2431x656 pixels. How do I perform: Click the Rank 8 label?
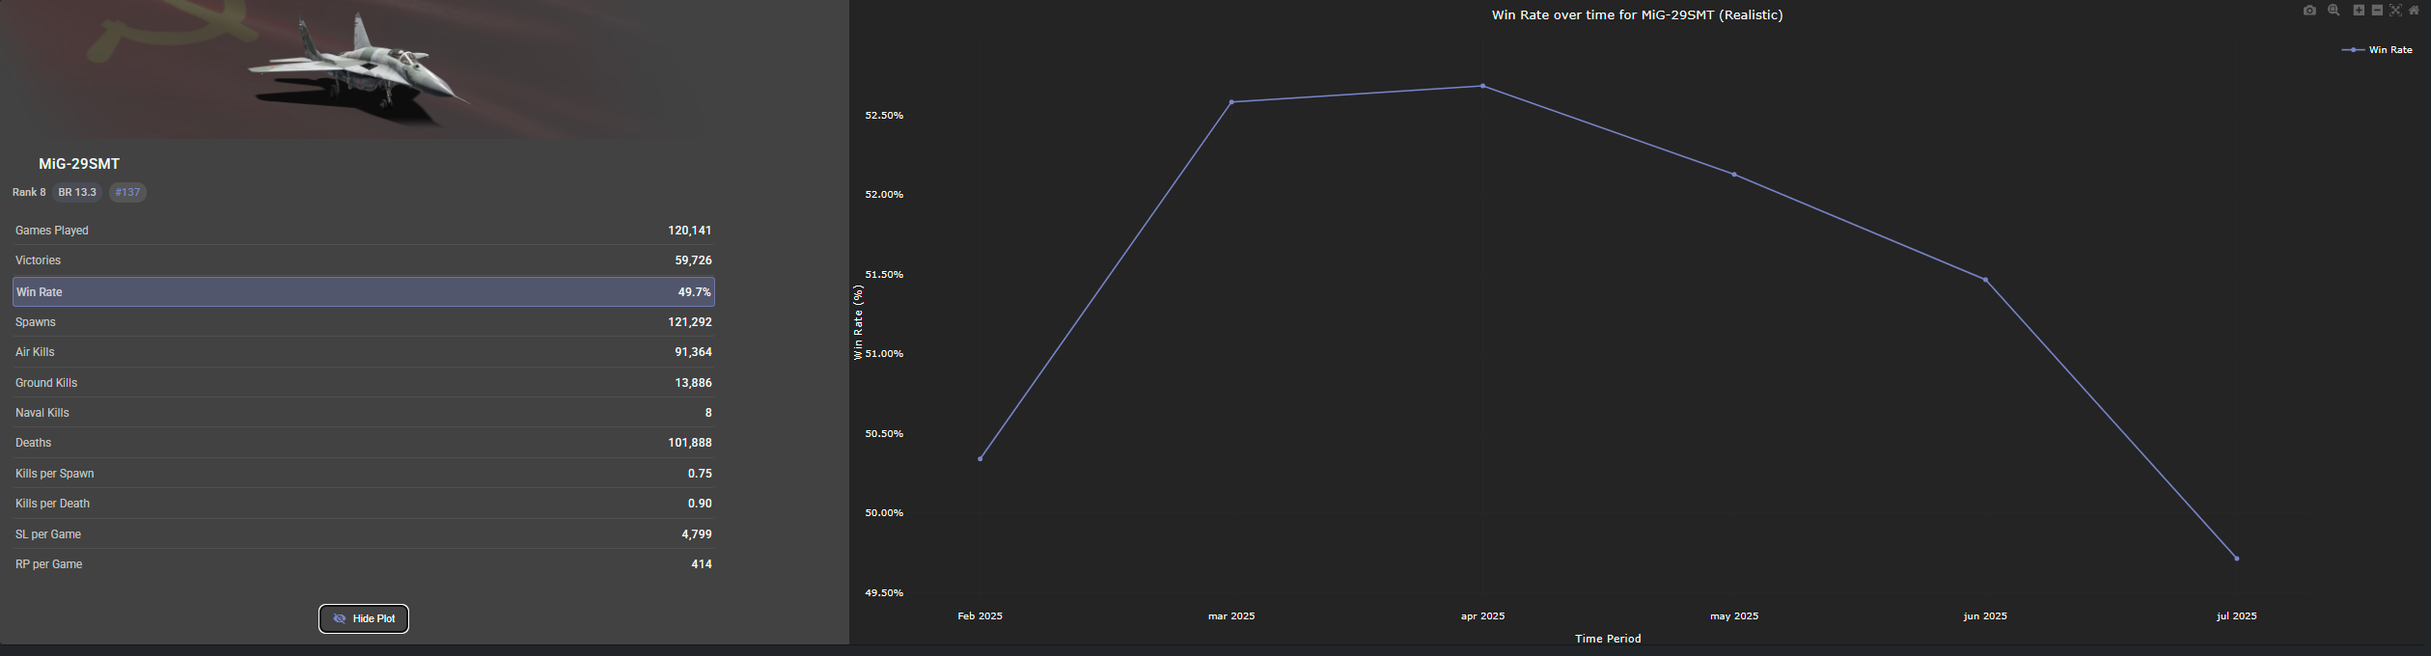[x=29, y=192]
